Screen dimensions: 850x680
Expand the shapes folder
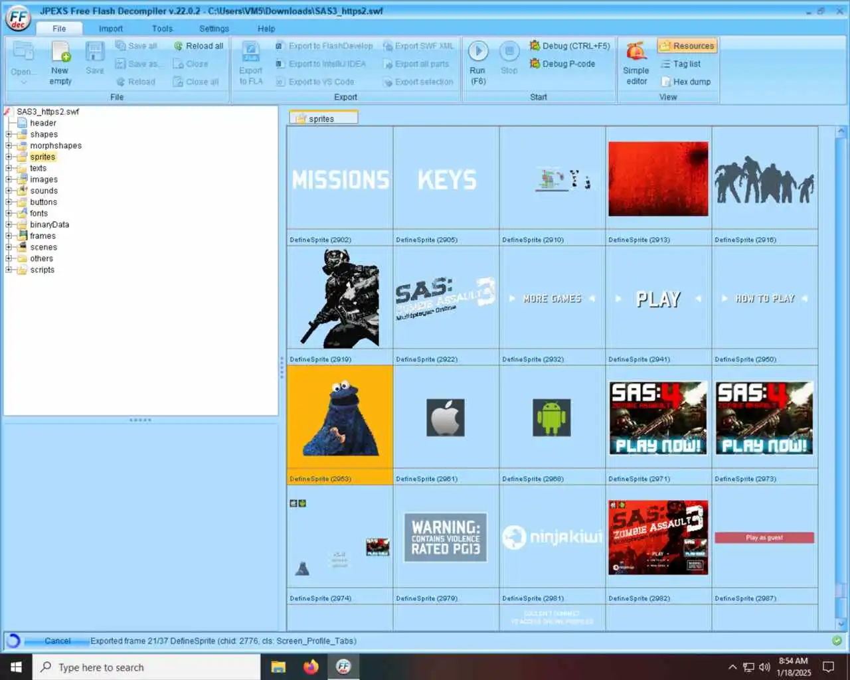pos(9,134)
